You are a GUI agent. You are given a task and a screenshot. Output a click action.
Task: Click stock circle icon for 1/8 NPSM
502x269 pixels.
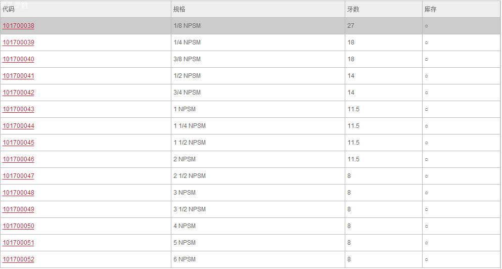(x=426, y=26)
